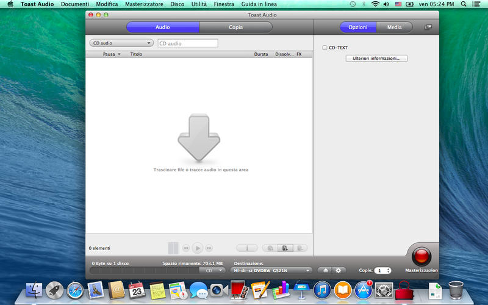Open the Finestra menu

pos(224,4)
